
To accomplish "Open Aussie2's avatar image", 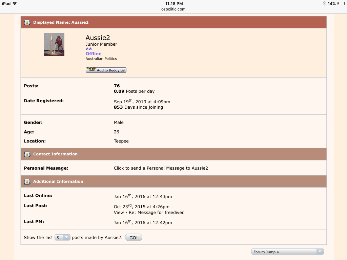I will (x=54, y=44).
